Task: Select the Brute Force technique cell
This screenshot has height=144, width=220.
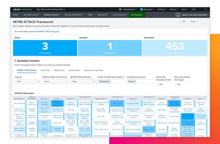Action: 117,103
